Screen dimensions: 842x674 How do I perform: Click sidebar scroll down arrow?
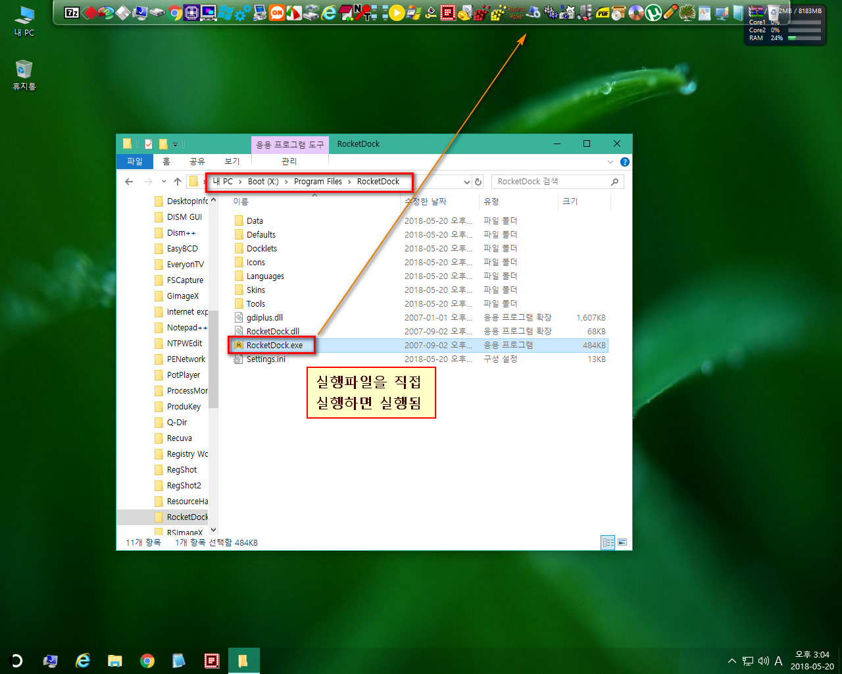[x=213, y=530]
